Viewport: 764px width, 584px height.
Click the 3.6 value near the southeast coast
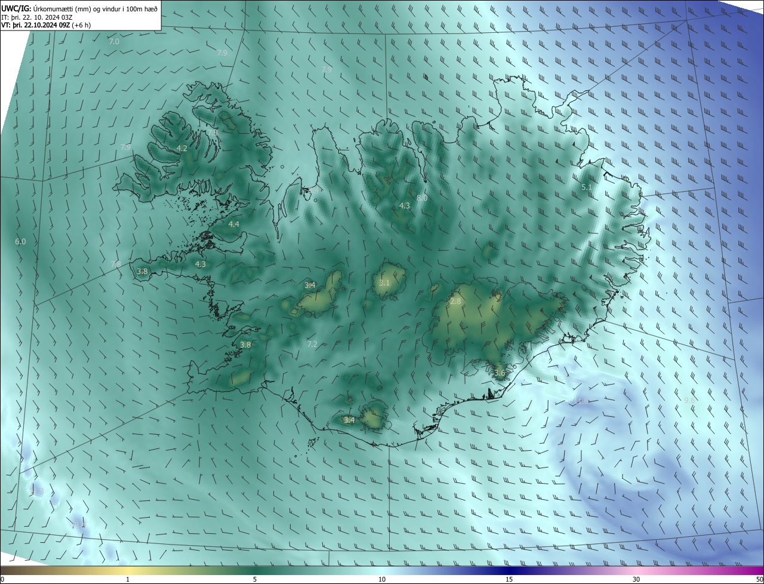click(500, 373)
